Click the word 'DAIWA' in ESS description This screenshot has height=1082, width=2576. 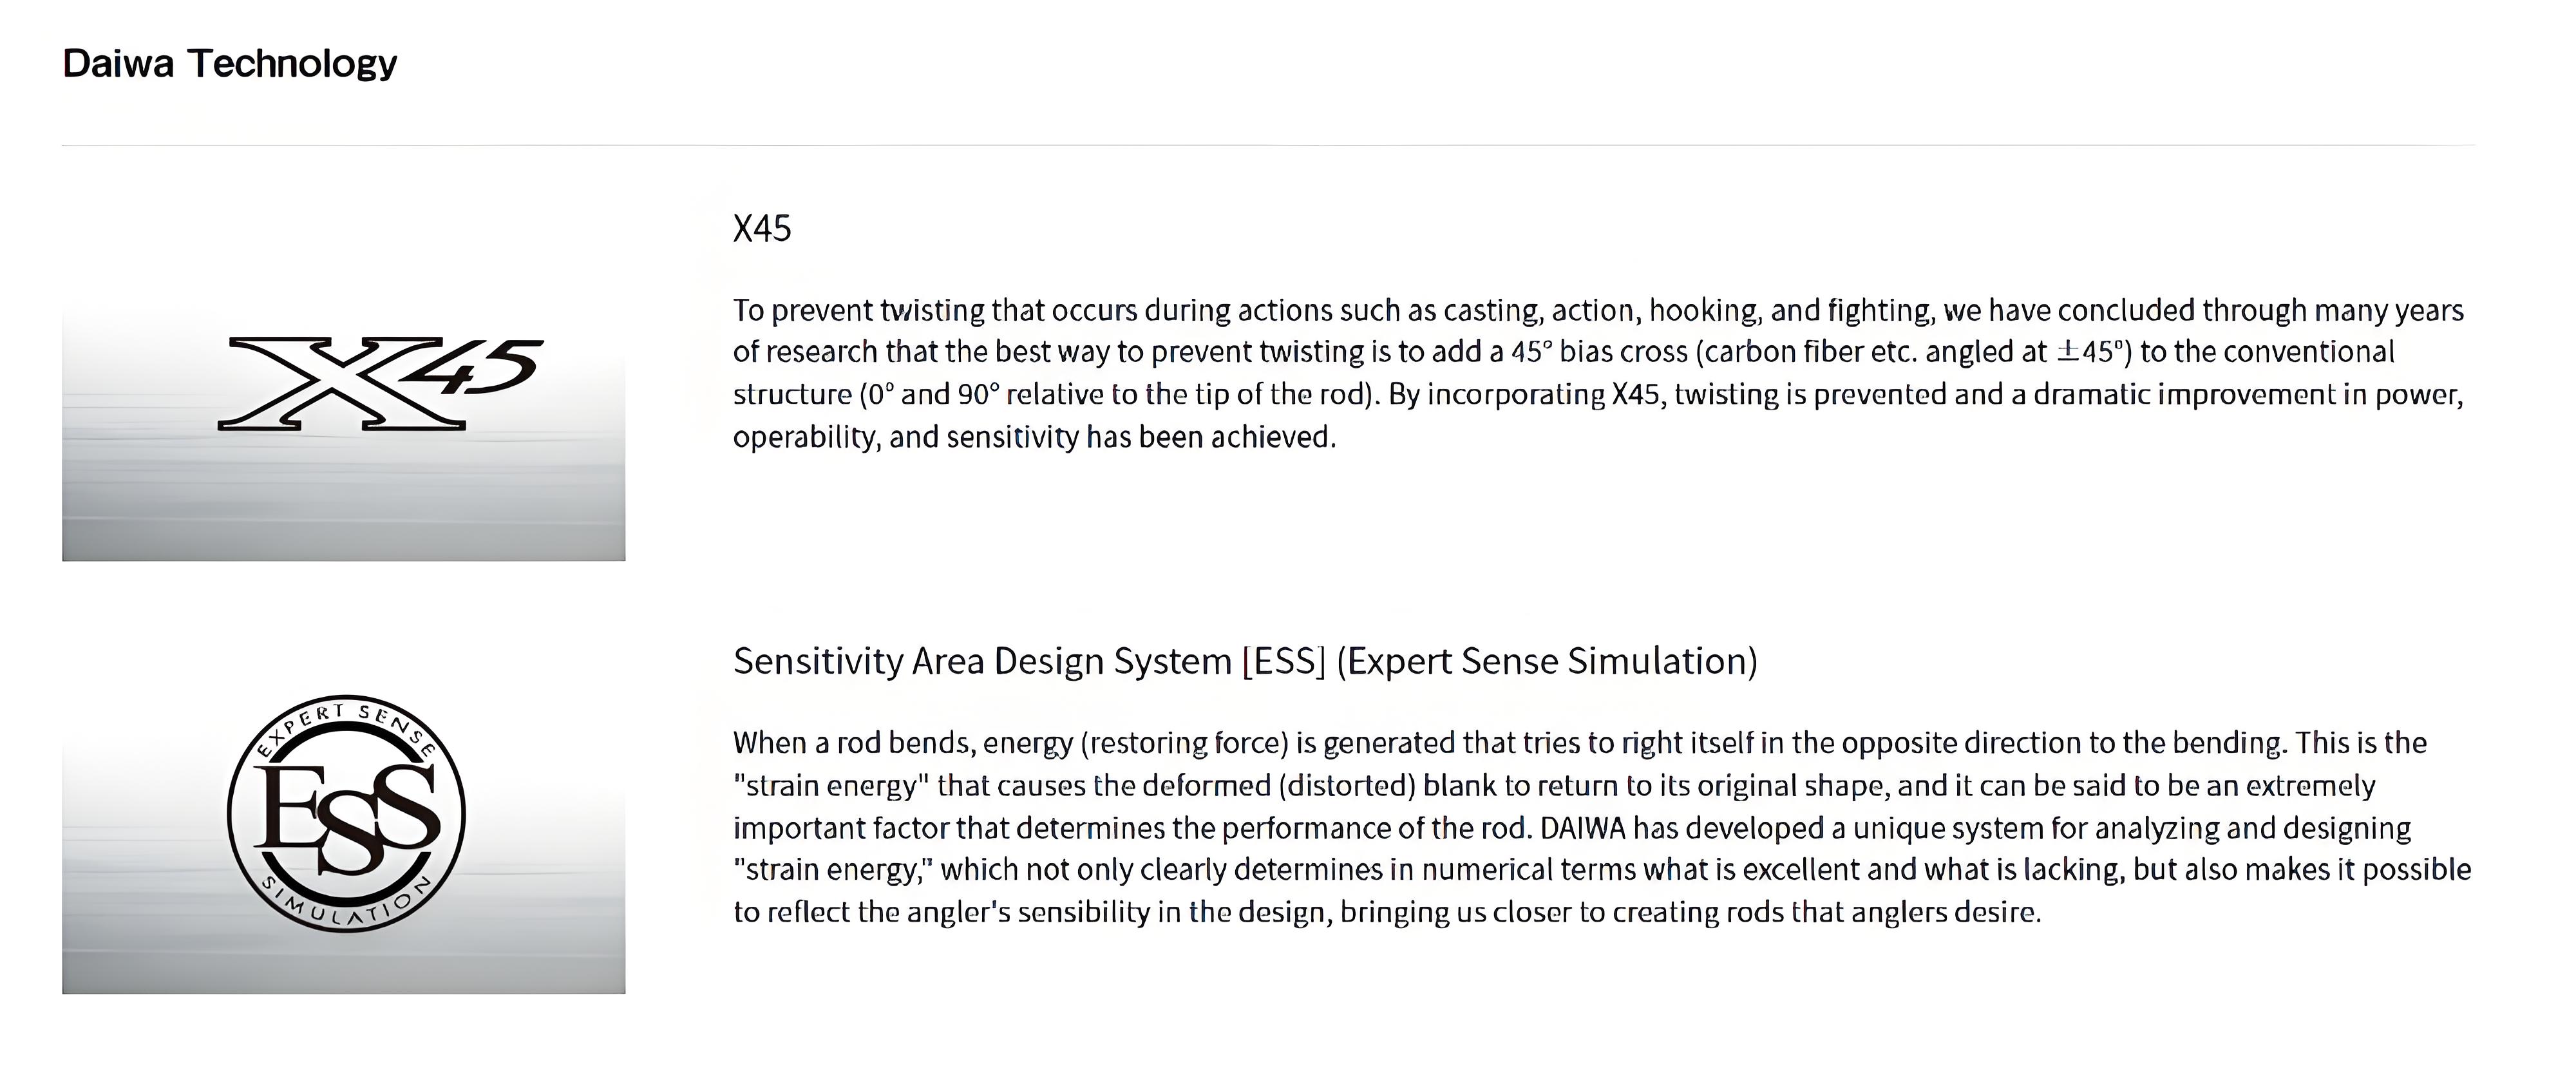pos(1583,828)
